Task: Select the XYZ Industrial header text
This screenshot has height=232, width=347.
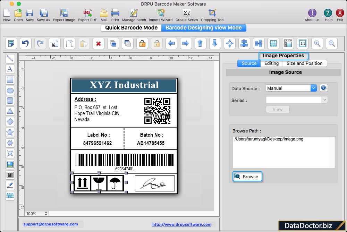Action: pos(124,85)
